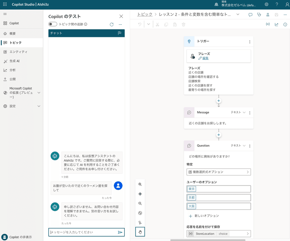This screenshot has width=290, height=241.
Task: Click message text 近くの店舗をお探しします。
Action: click(x=208, y=123)
